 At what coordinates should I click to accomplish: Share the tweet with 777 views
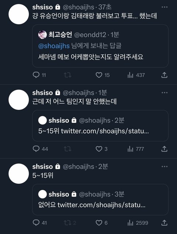(x=164, y=149)
